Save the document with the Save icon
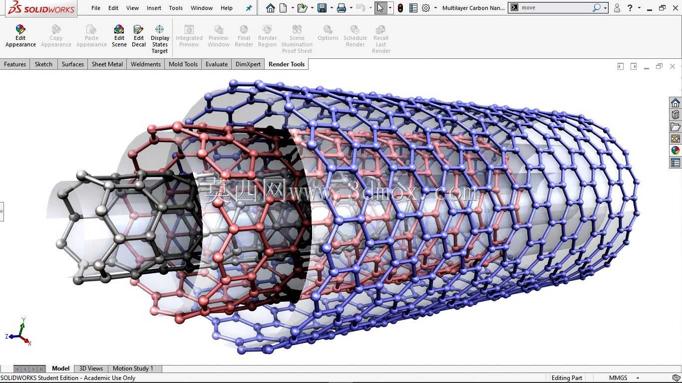This screenshot has height=383, width=682. [x=322, y=8]
